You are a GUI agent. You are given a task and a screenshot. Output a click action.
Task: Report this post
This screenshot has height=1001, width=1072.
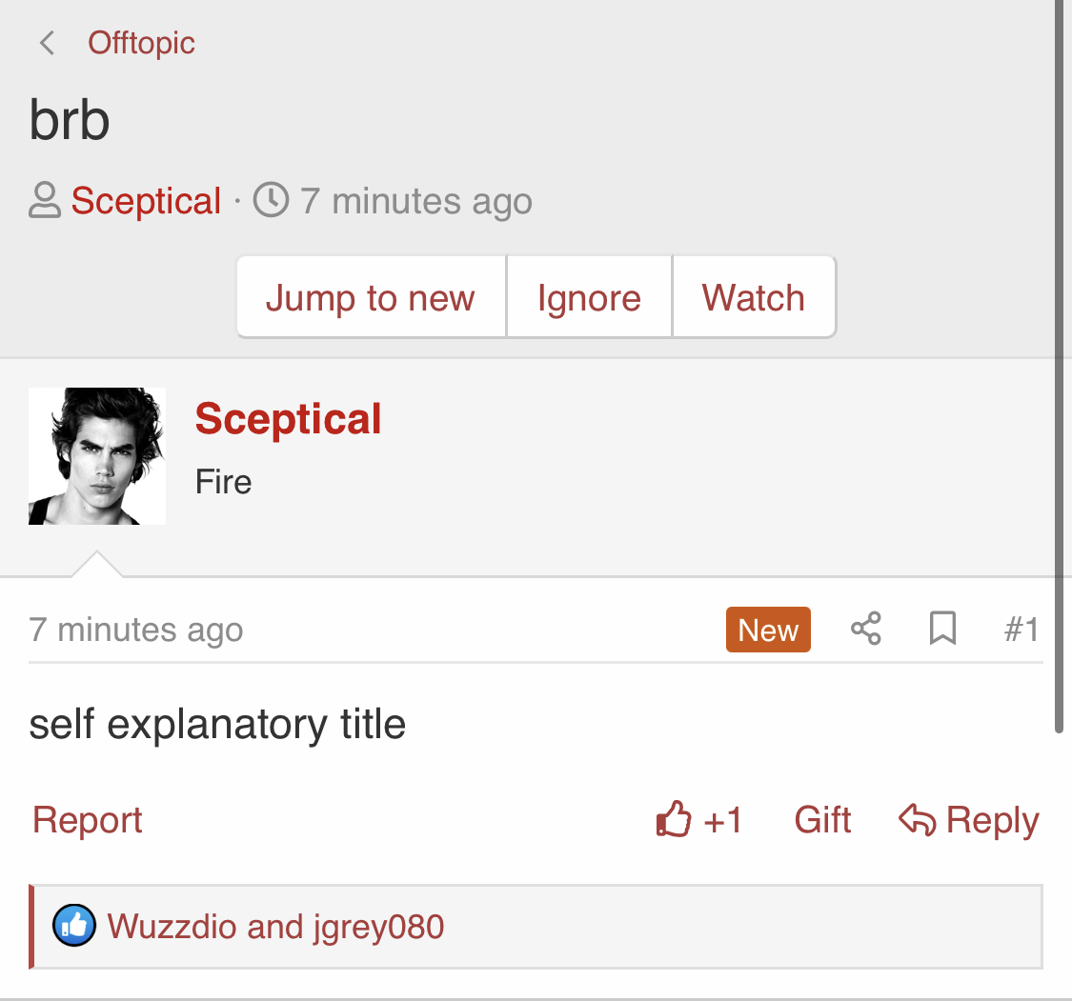coord(88,820)
